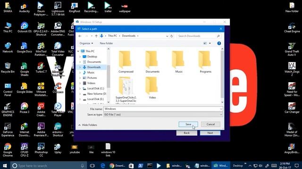Collapse the This PC tree node
302x169 pixels.
tap(78, 51)
